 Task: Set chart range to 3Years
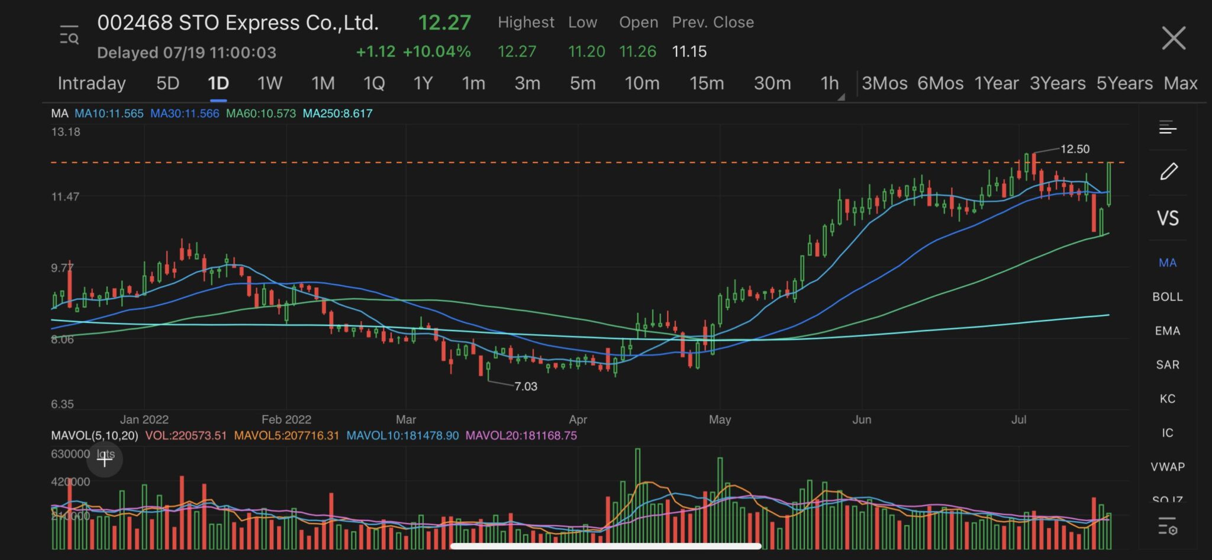pyautogui.click(x=1058, y=83)
